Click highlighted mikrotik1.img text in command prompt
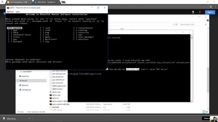Image resolution: width=218 pixels, height=122 pixels. 133,69
